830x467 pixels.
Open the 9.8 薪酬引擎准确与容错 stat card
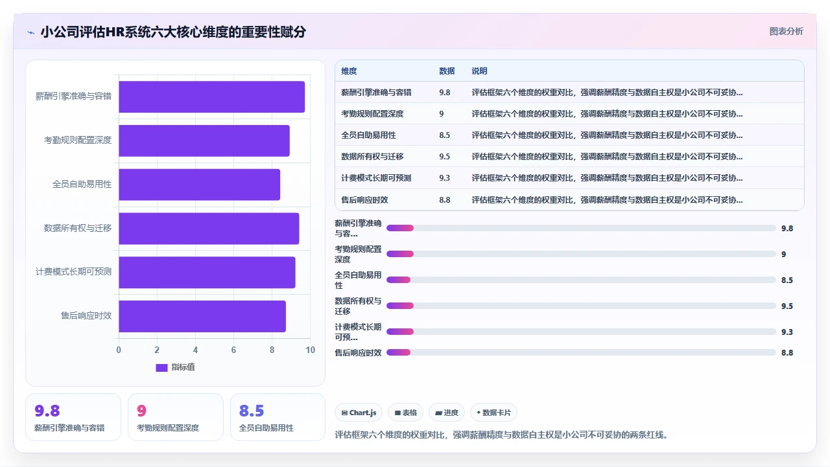73,417
